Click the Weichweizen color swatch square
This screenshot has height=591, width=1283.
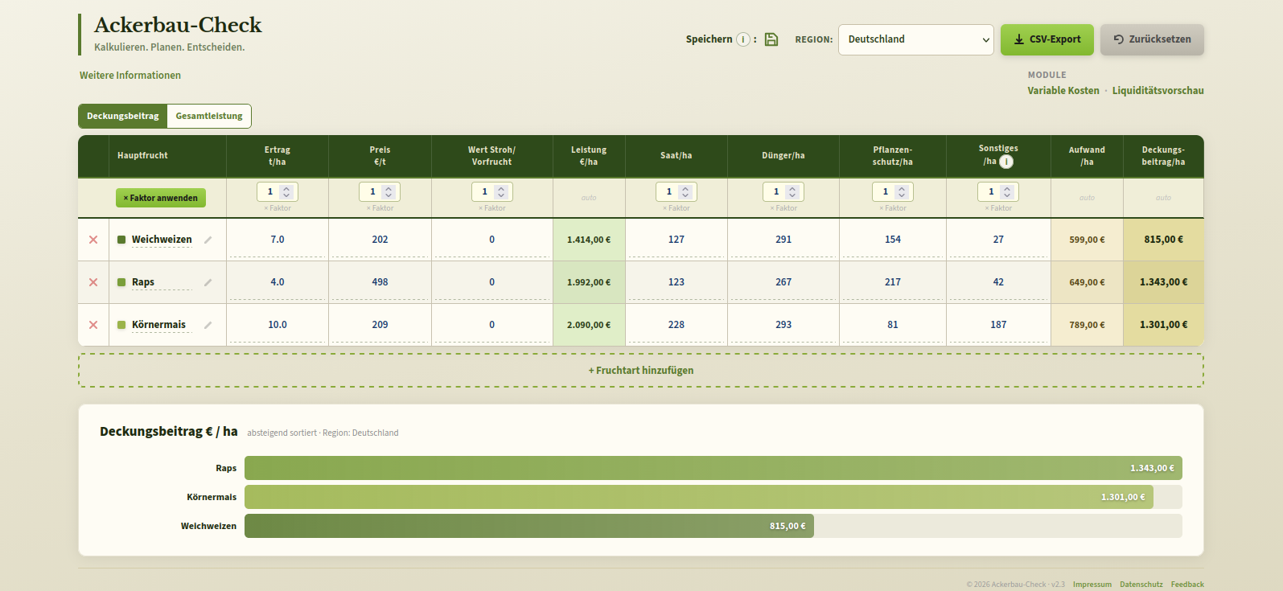pyautogui.click(x=121, y=240)
